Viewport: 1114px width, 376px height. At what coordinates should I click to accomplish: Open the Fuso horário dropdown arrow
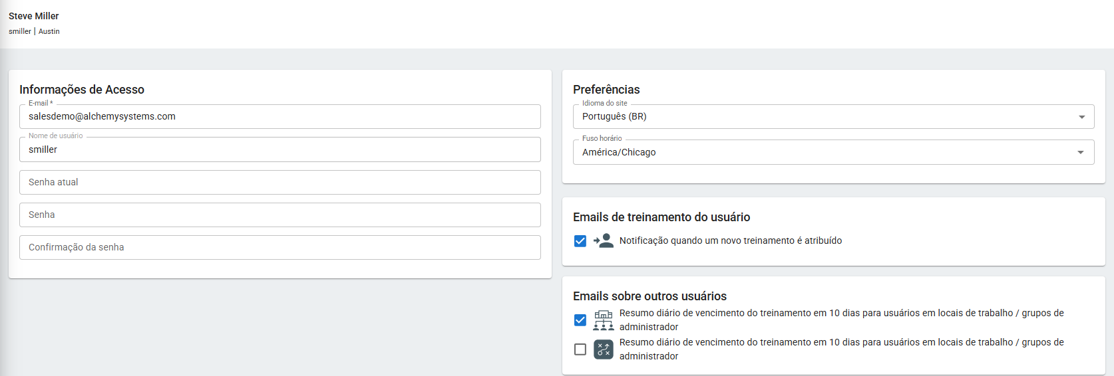click(x=1081, y=153)
